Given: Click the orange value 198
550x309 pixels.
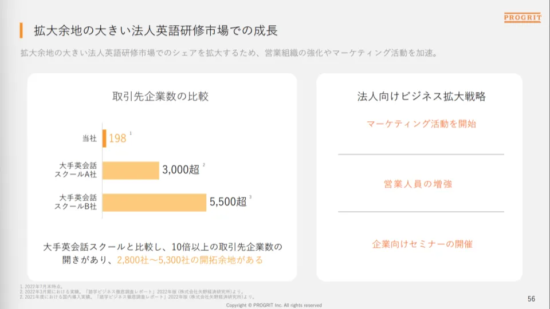Looking at the screenshot, I should 117,138.
